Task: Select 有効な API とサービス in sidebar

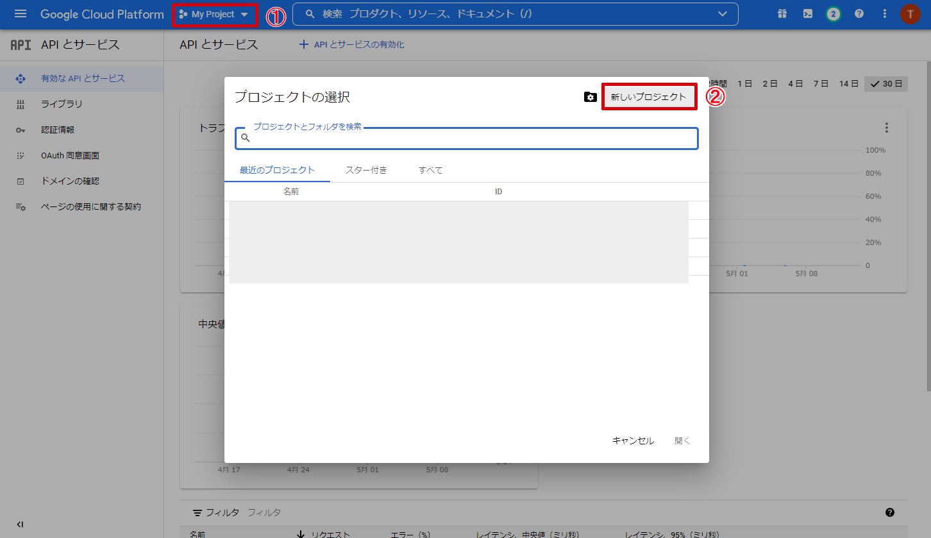Action: [x=82, y=78]
